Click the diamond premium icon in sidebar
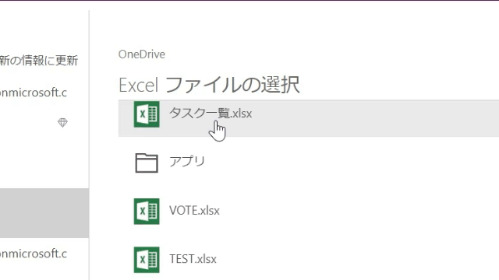This screenshot has height=280, width=499. coord(62,123)
